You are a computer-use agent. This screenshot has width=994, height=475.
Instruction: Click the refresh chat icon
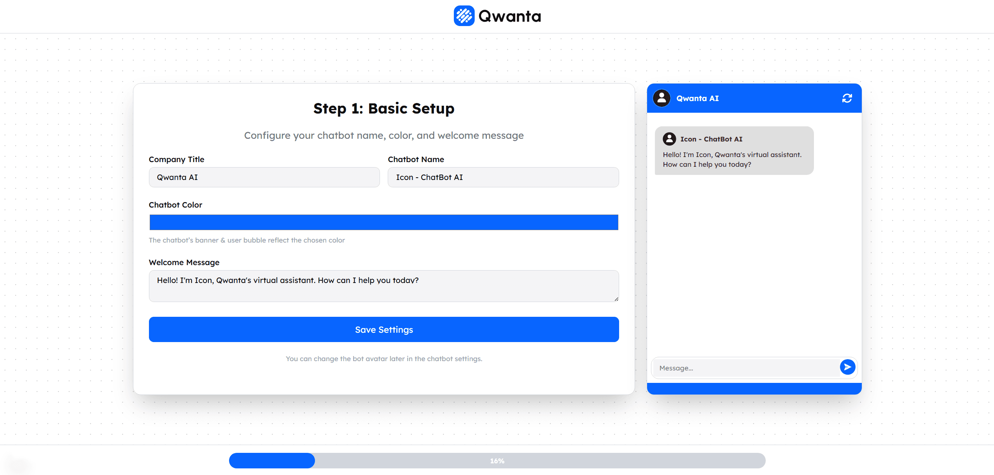tap(847, 98)
